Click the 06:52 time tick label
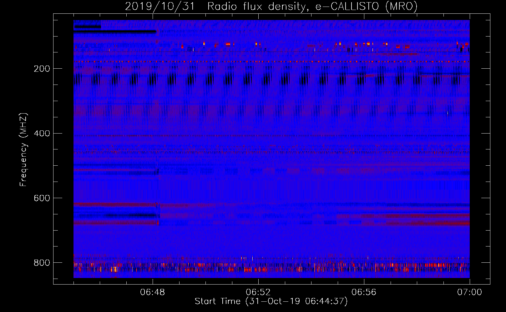The height and width of the screenshot is (312, 506). pos(258,292)
